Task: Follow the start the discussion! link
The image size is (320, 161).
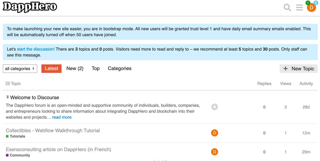Action: click(x=36, y=49)
